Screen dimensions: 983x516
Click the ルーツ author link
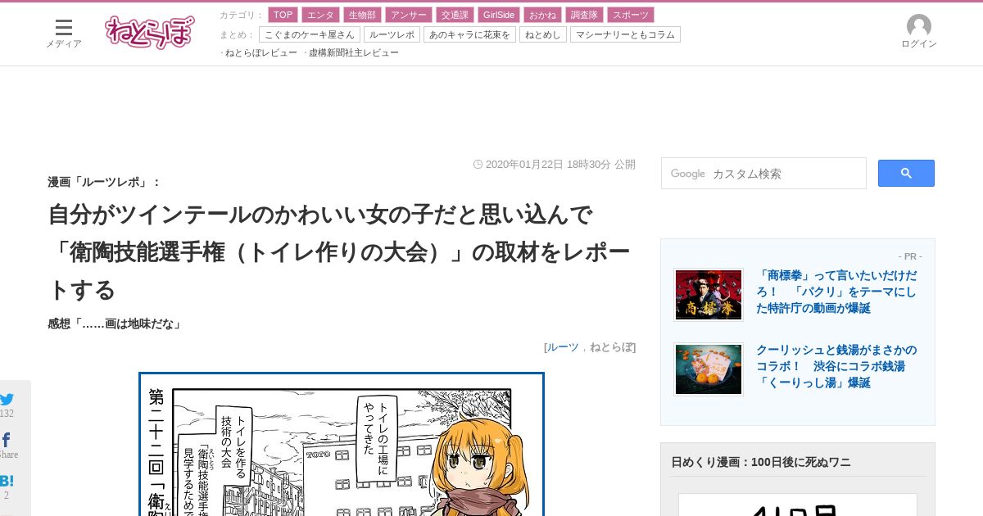[563, 347]
